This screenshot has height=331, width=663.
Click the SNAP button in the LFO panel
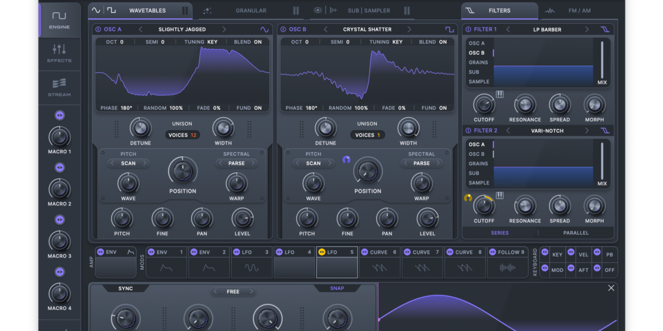click(x=337, y=288)
